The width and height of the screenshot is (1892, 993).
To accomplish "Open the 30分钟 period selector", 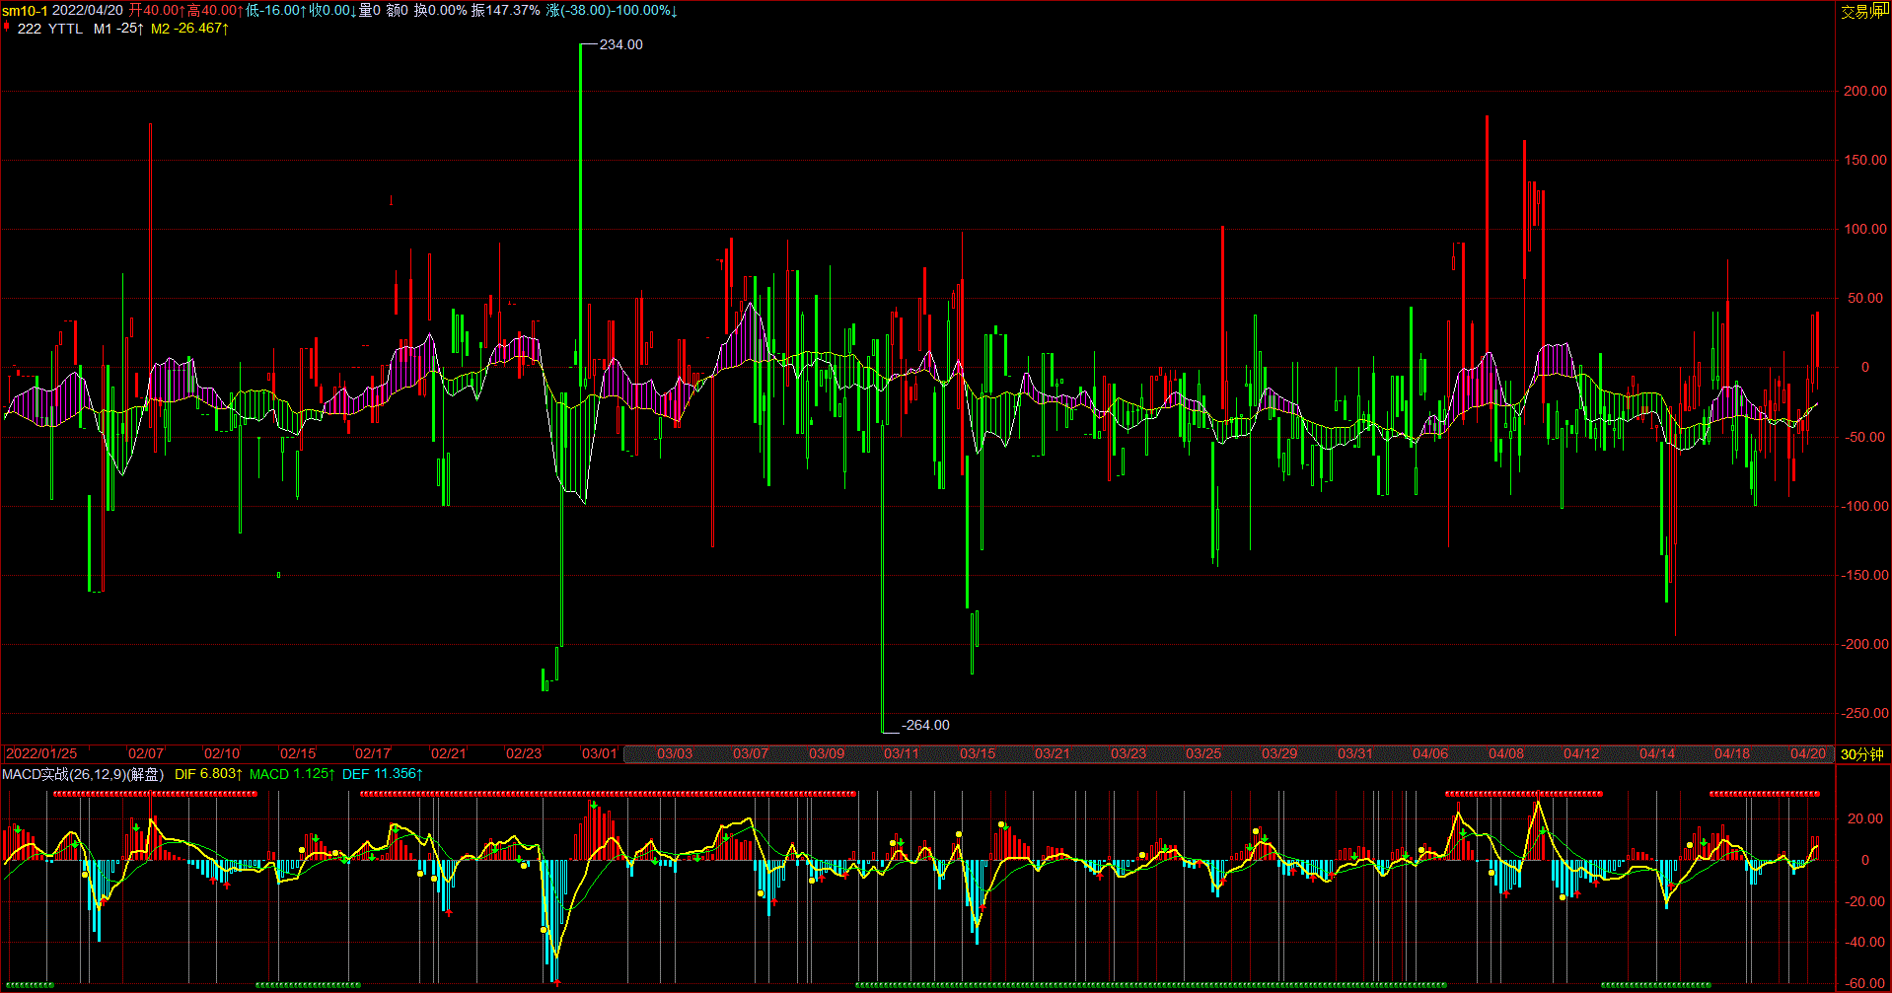I will [1862, 754].
